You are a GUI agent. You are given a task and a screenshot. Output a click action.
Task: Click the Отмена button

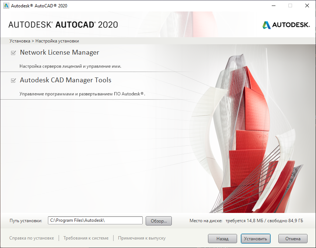293,239
